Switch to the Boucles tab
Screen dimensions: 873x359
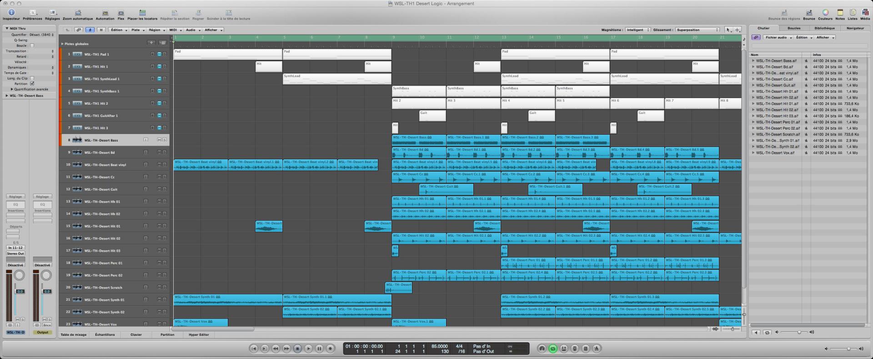[x=794, y=28]
